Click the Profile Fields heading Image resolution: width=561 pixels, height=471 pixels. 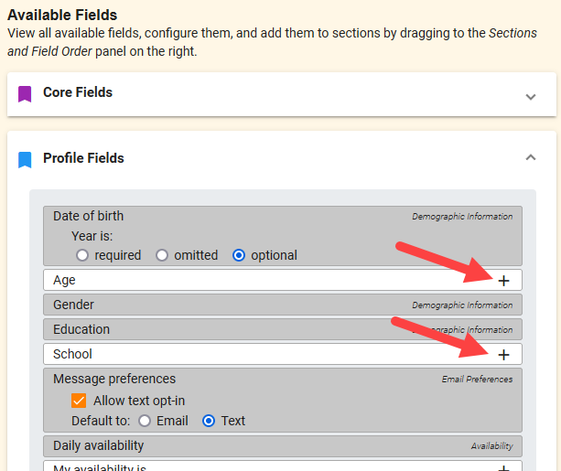pyautogui.click(x=83, y=158)
